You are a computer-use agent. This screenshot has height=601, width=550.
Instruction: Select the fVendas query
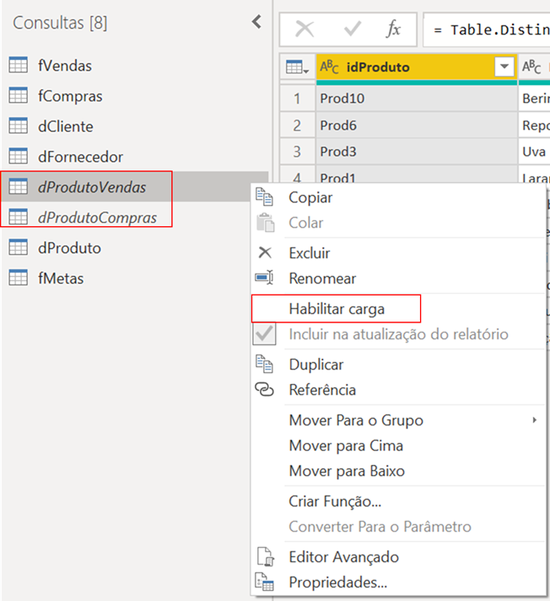[x=65, y=65]
